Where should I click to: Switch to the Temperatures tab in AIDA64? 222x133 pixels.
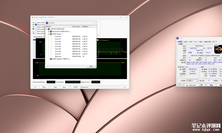click(38, 37)
